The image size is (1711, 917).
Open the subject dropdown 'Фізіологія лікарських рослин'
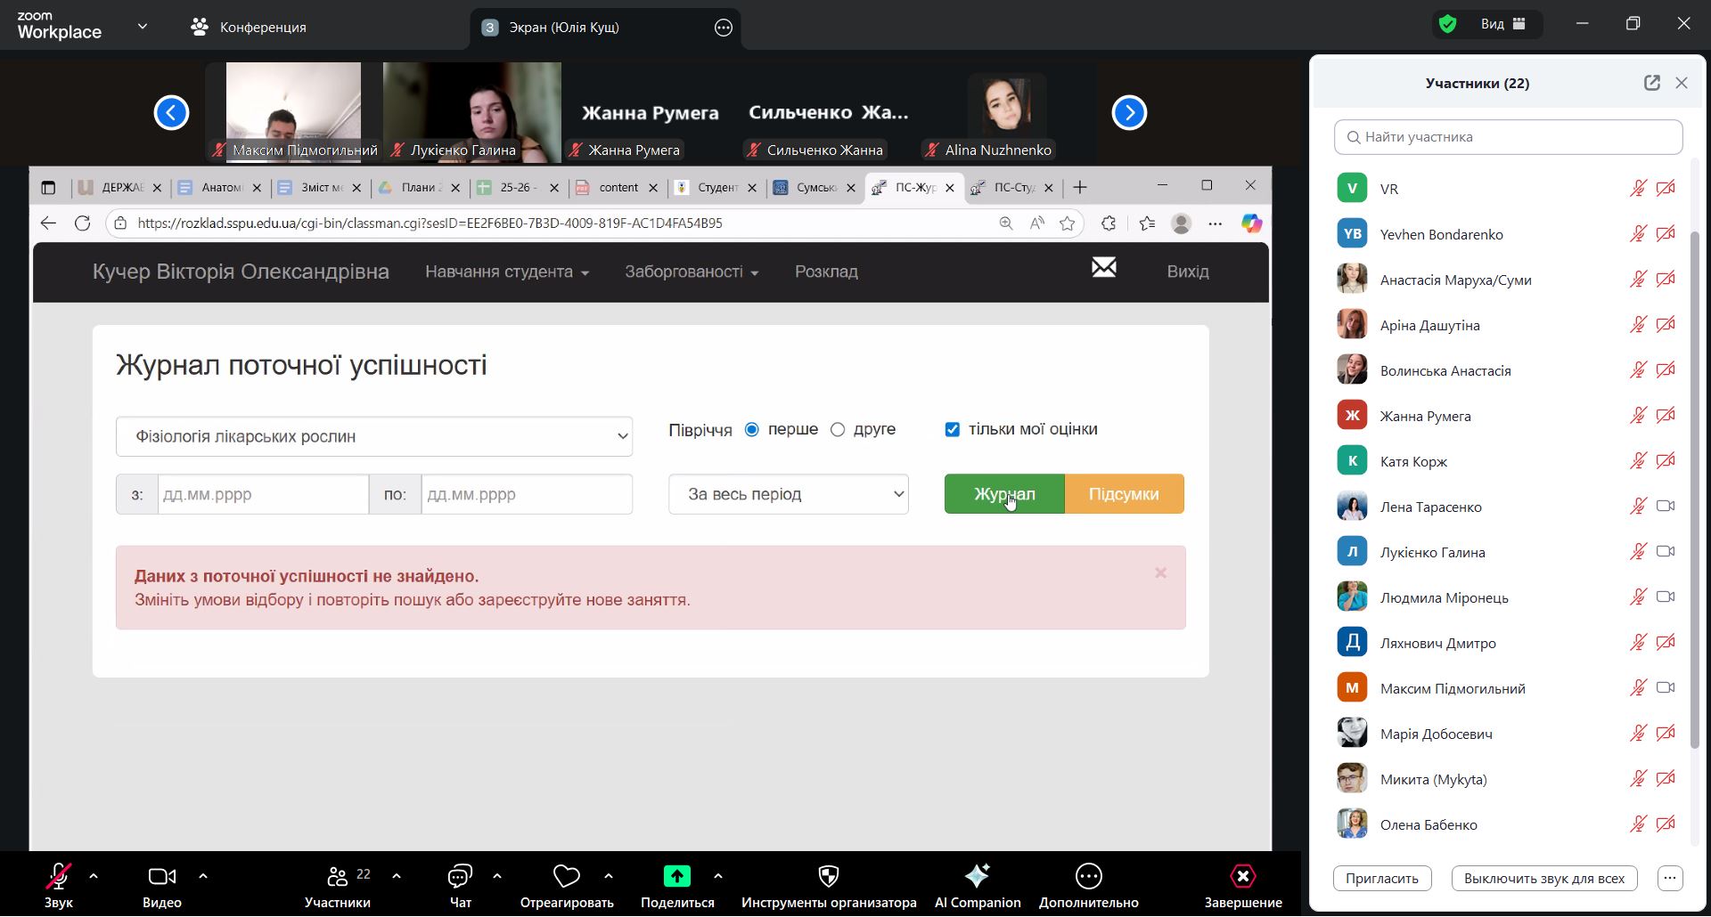(374, 437)
